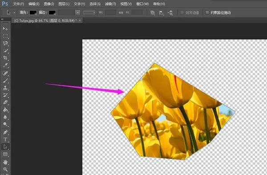Pick the Eyedropper tool
The width and height of the screenshot is (267, 175).
(5, 65)
